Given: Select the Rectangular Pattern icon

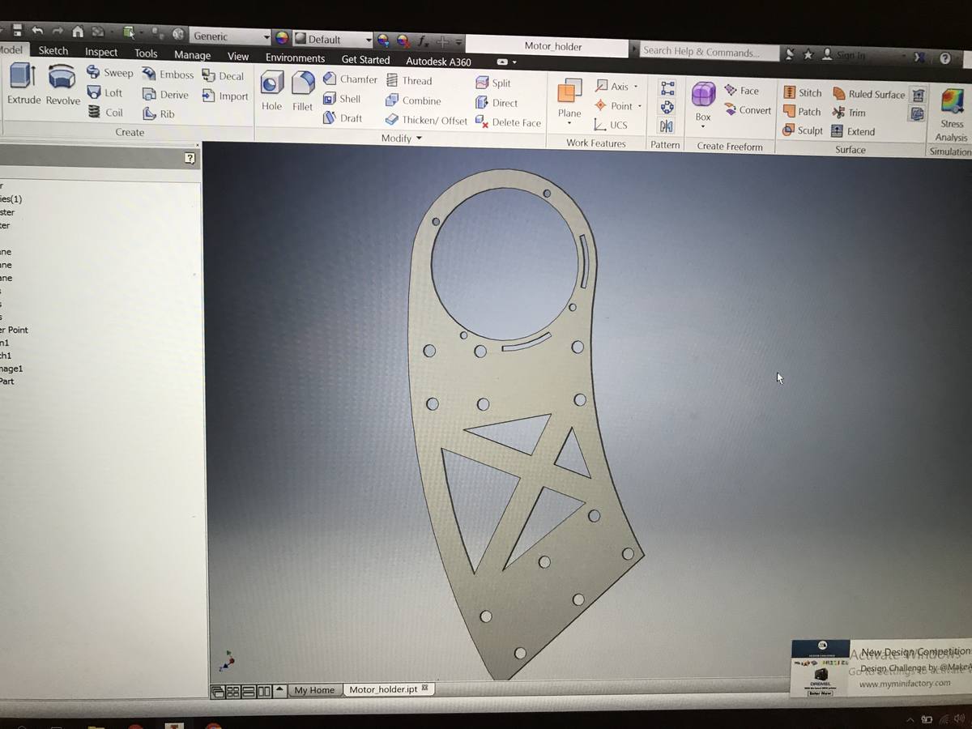Looking at the screenshot, I should (x=667, y=88).
